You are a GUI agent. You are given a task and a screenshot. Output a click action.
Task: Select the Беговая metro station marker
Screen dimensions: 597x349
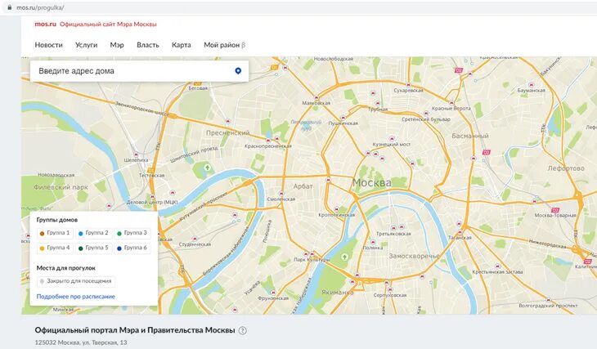pos(198,83)
